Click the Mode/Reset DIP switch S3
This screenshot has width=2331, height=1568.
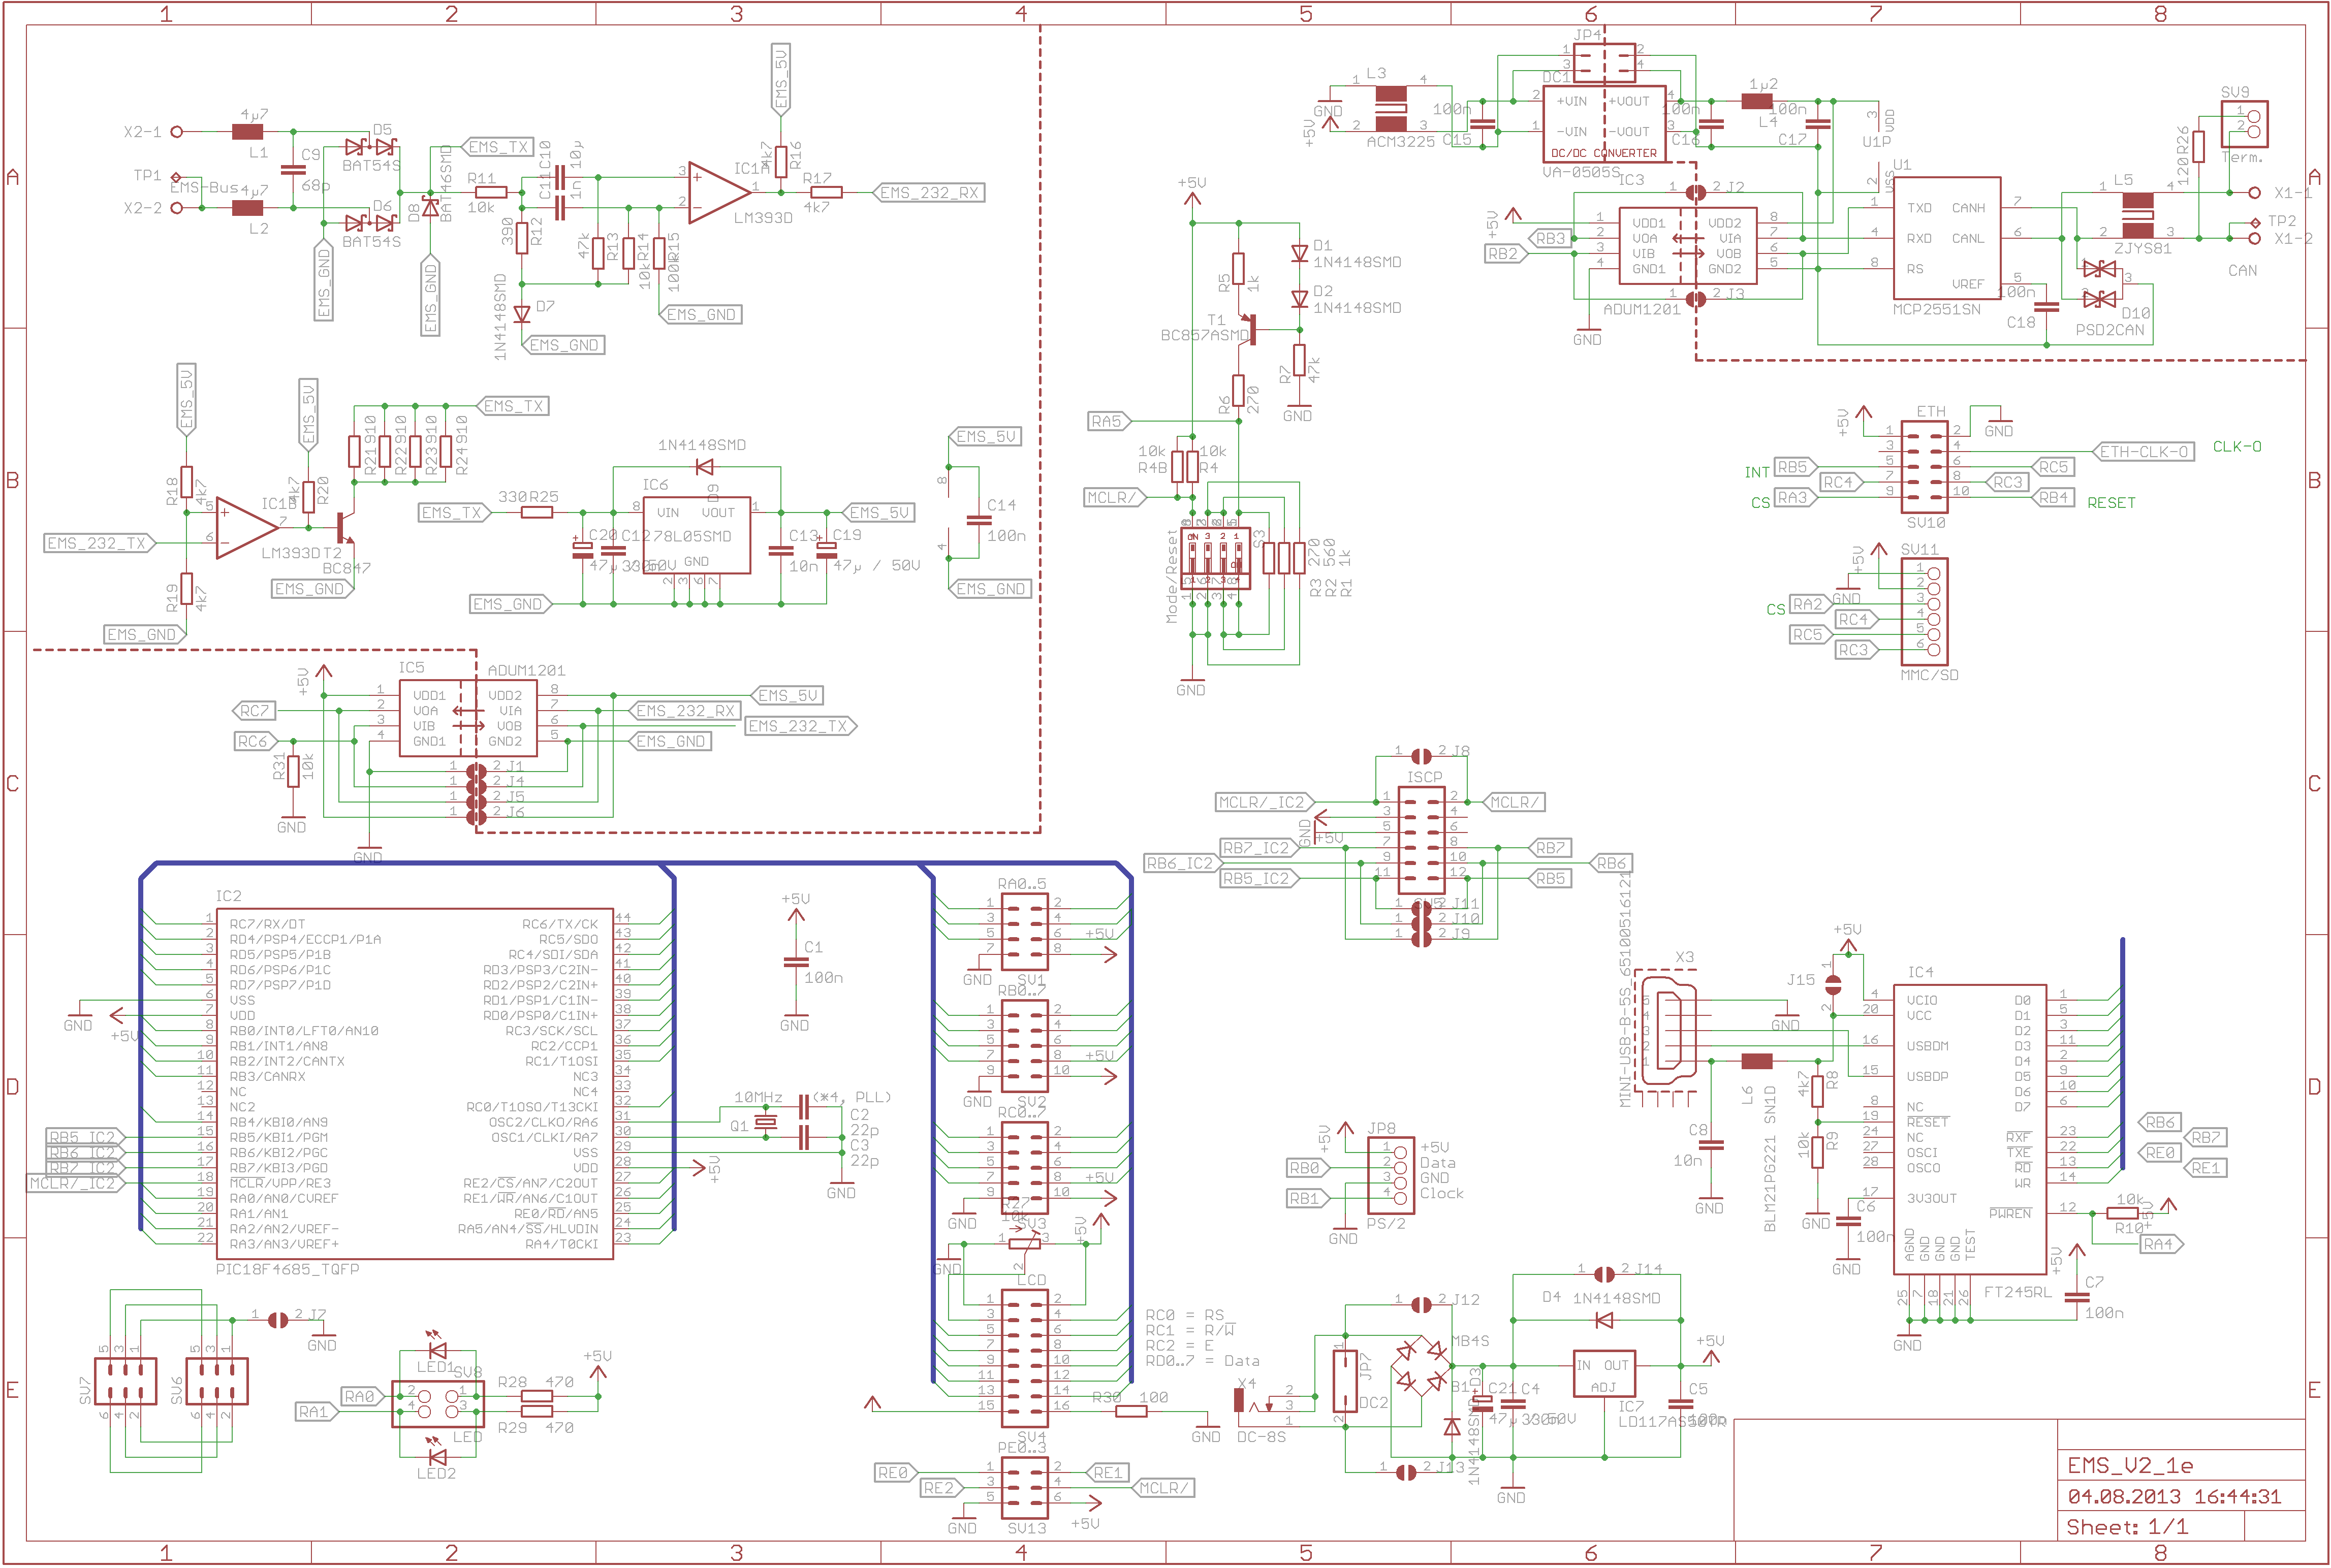tap(1215, 558)
